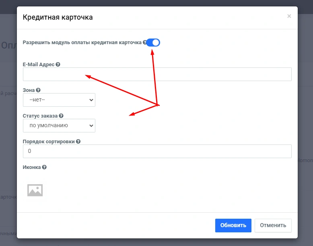Disable the credit card payment module switch
This screenshot has height=246, width=313.
pos(153,42)
